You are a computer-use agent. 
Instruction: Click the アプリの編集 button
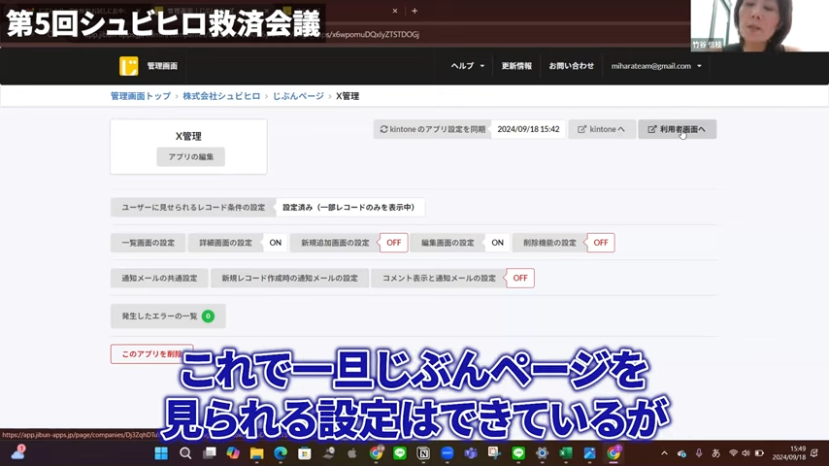pyautogui.click(x=191, y=157)
